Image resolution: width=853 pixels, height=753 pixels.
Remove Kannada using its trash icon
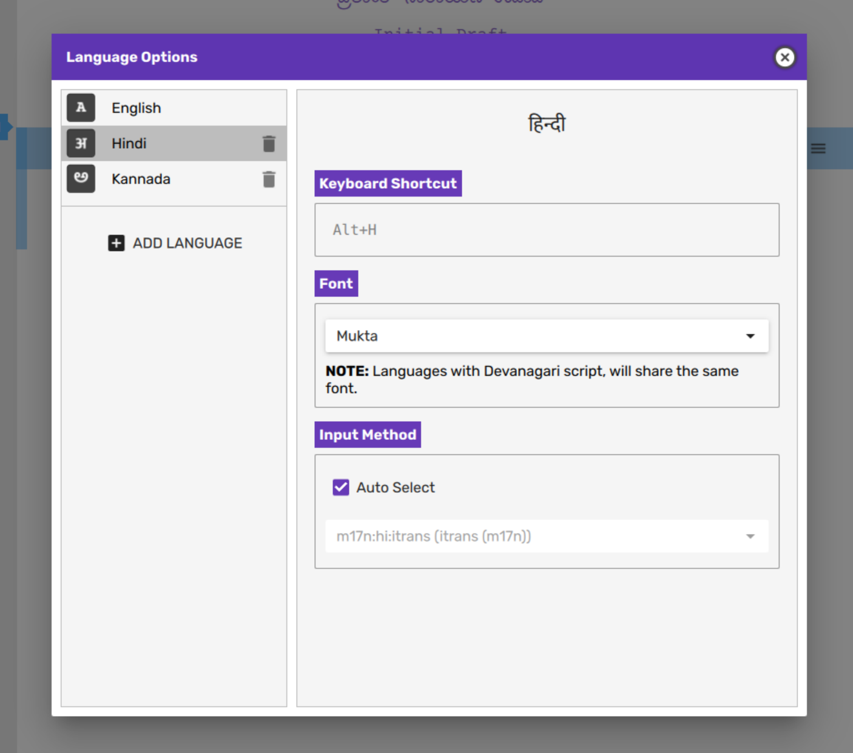click(x=269, y=180)
